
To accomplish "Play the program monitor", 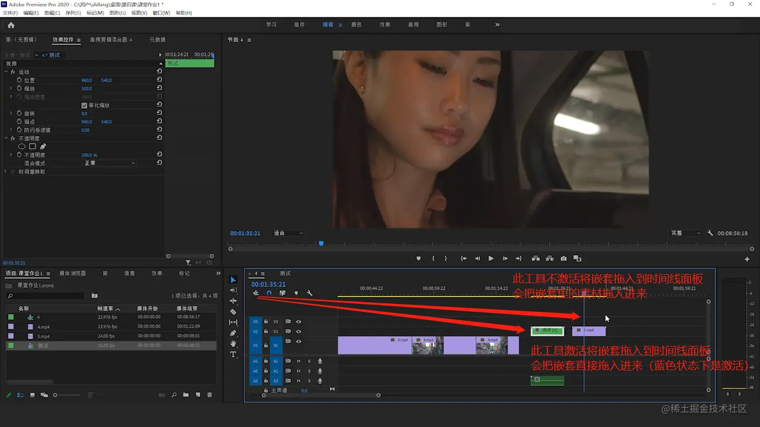I will pos(491,259).
